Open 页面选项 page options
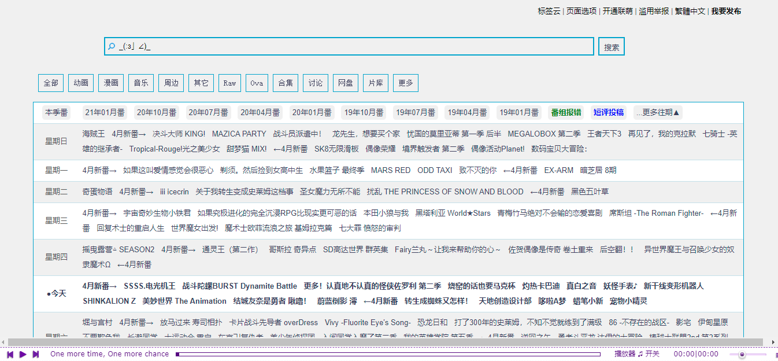This screenshot has width=778, height=361. [x=581, y=11]
